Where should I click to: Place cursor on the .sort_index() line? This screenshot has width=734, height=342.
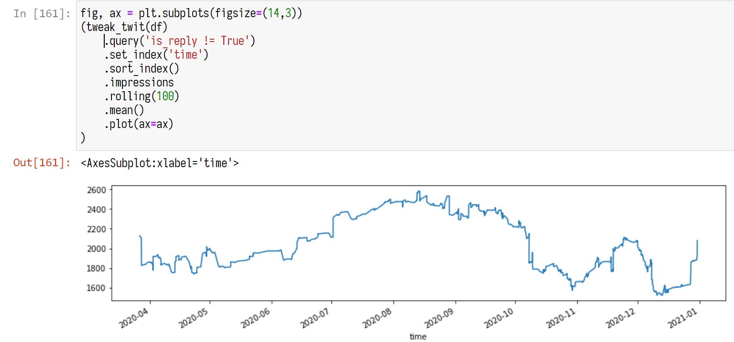point(142,69)
